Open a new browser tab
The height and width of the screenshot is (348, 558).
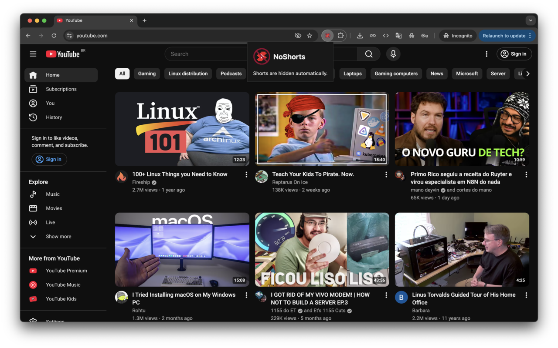pos(144,20)
